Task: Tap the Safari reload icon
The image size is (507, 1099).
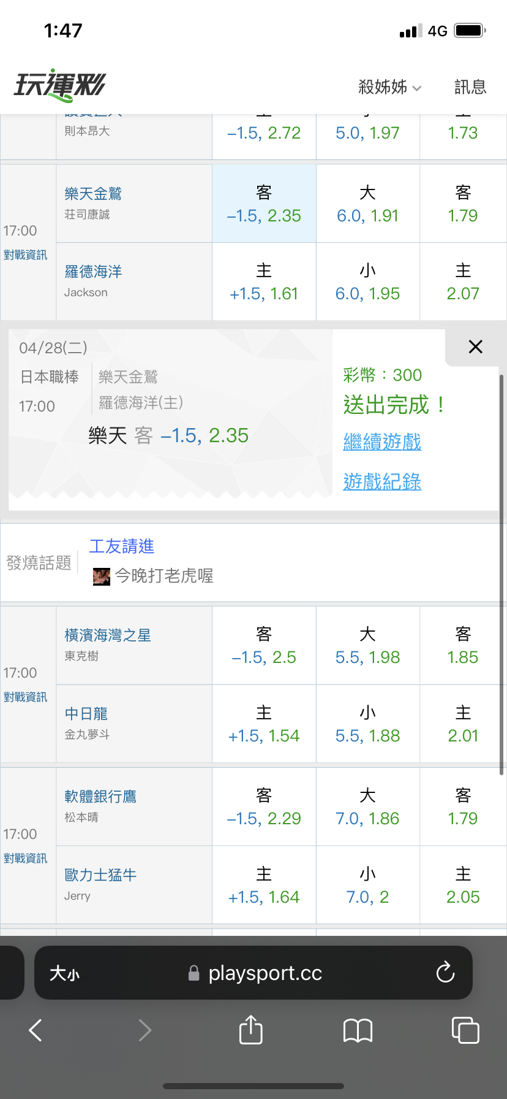Action: 445,973
